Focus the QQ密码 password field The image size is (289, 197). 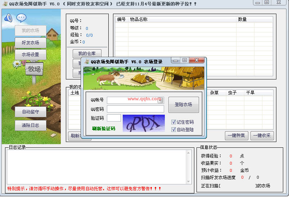(x=135, y=109)
